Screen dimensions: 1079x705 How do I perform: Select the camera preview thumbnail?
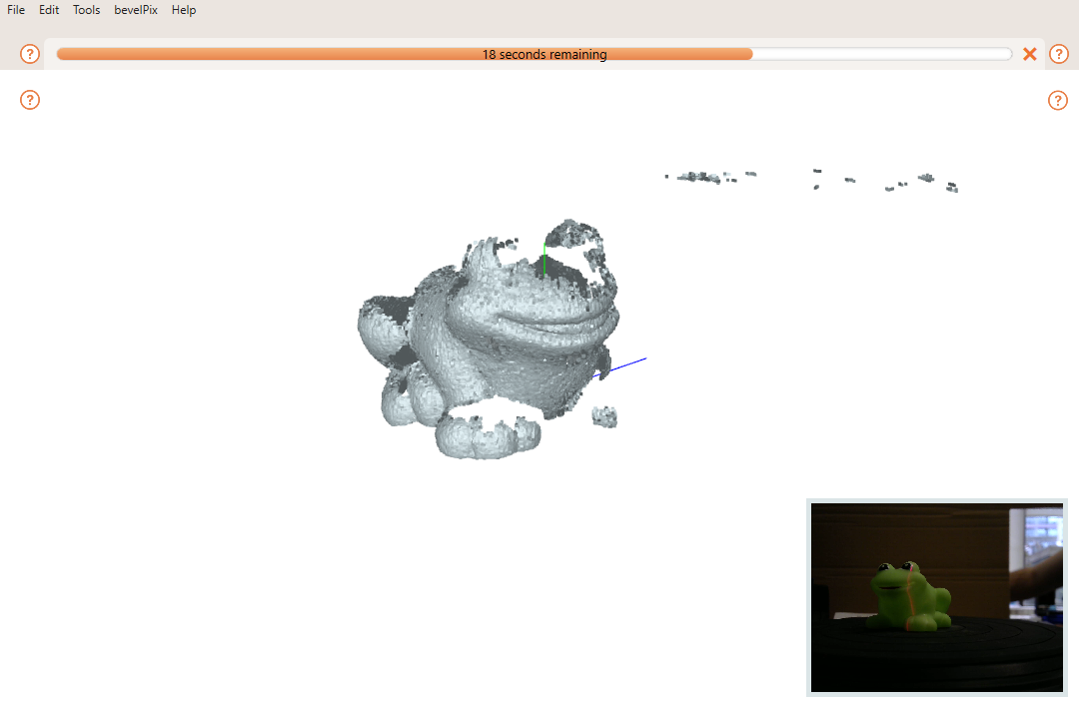pos(936,596)
